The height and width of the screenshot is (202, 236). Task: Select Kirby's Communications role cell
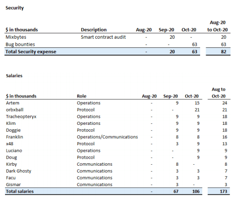pos(95,164)
